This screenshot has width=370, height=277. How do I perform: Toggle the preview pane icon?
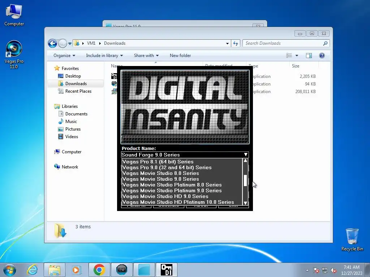[x=309, y=56]
